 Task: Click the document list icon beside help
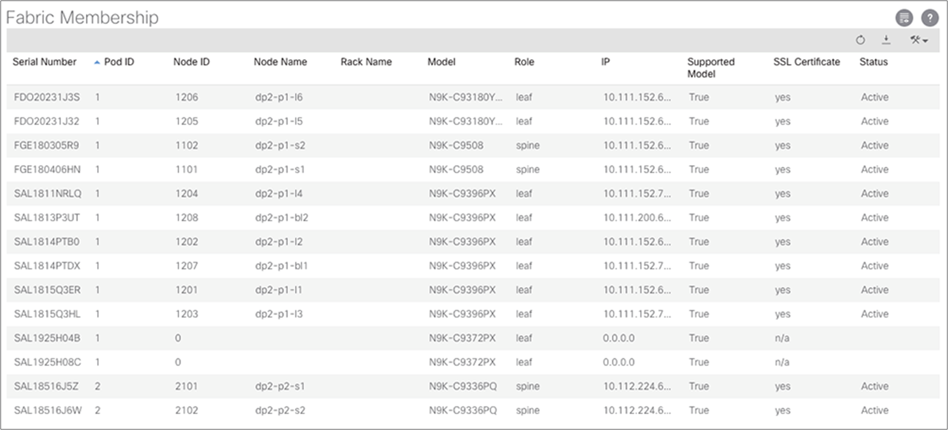[x=904, y=18]
